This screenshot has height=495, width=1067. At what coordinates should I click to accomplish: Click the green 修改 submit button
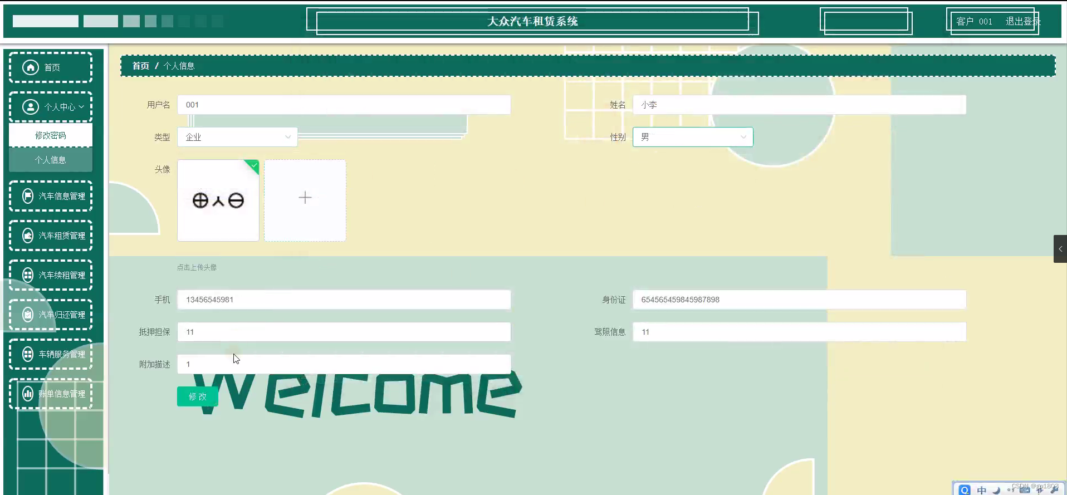coord(197,396)
